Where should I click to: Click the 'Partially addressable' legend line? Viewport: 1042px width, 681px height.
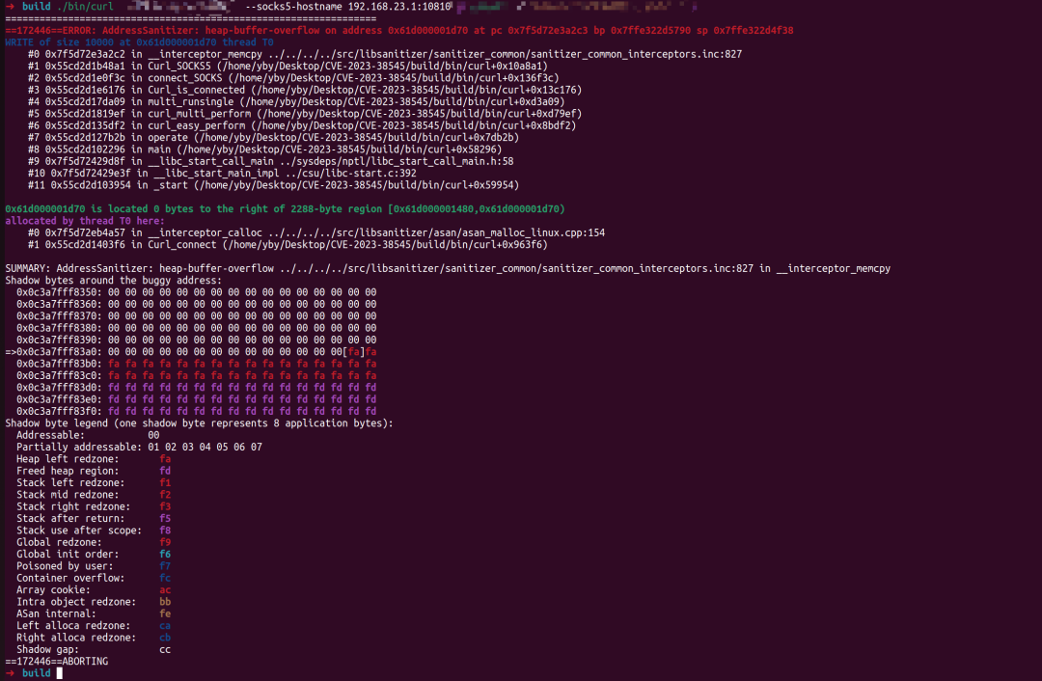(139, 448)
